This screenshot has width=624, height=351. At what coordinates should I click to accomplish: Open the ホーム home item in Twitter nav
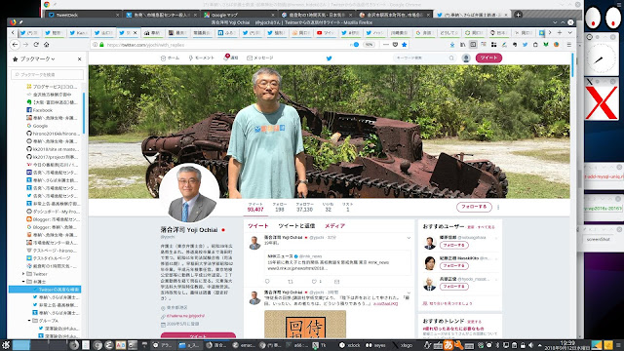(x=171, y=58)
